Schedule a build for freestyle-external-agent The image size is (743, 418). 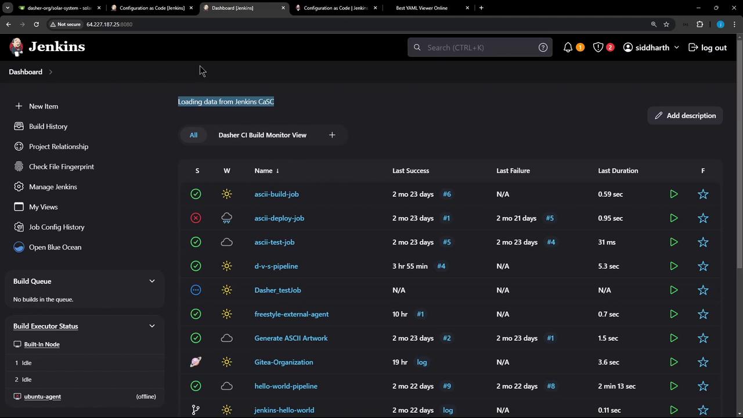(673, 314)
